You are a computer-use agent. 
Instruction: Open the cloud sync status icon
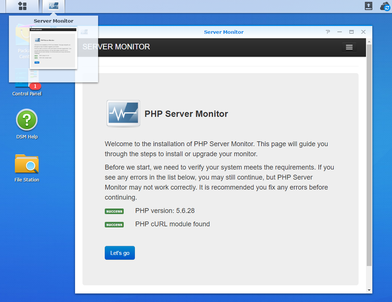click(385, 6)
